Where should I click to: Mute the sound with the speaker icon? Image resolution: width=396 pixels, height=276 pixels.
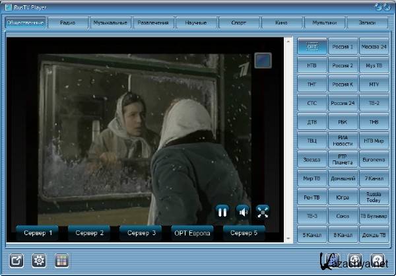coord(242,211)
